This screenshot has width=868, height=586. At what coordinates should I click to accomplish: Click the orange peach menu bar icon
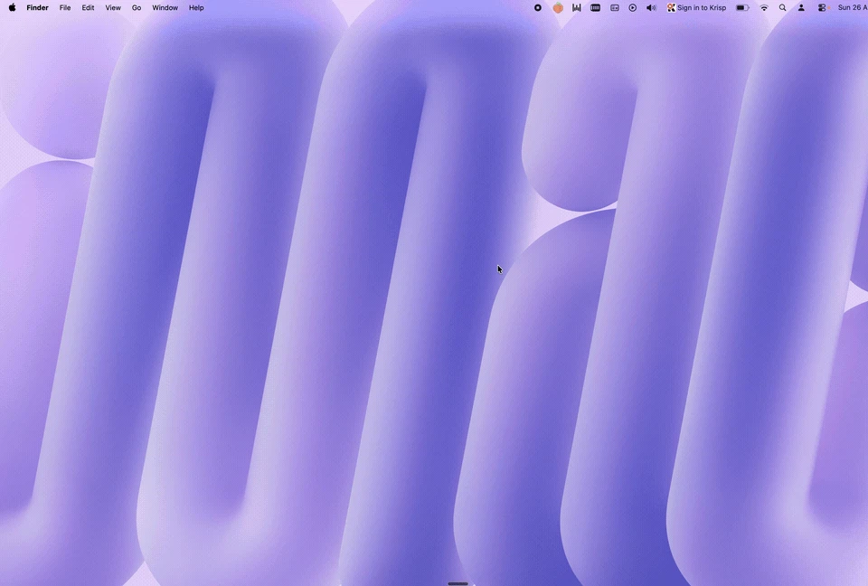coord(558,8)
